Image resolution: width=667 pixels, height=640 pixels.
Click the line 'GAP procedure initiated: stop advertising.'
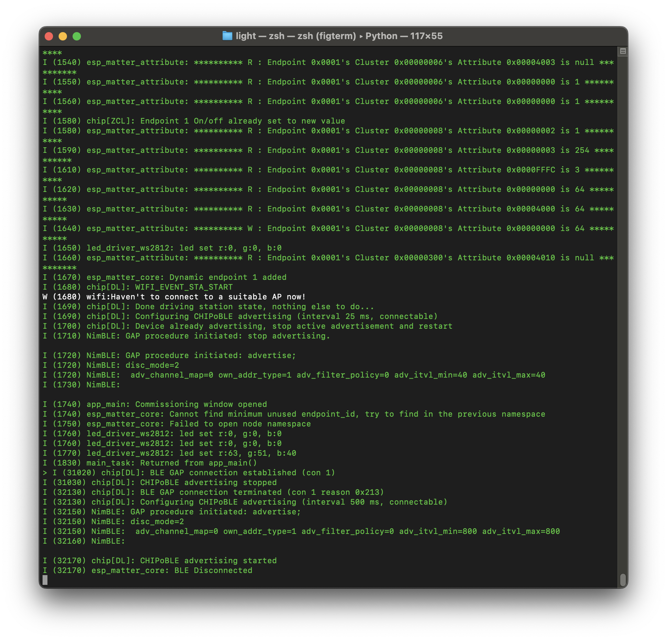186,336
